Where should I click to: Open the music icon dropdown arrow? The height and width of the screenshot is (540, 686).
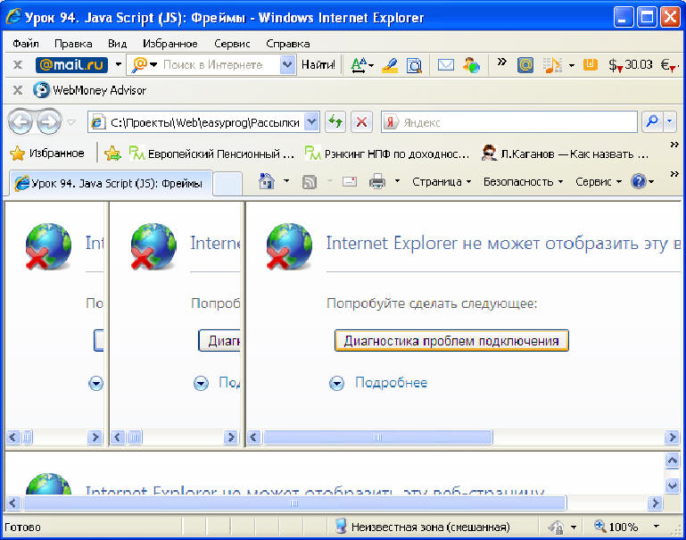pyautogui.click(x=572, y=66)
